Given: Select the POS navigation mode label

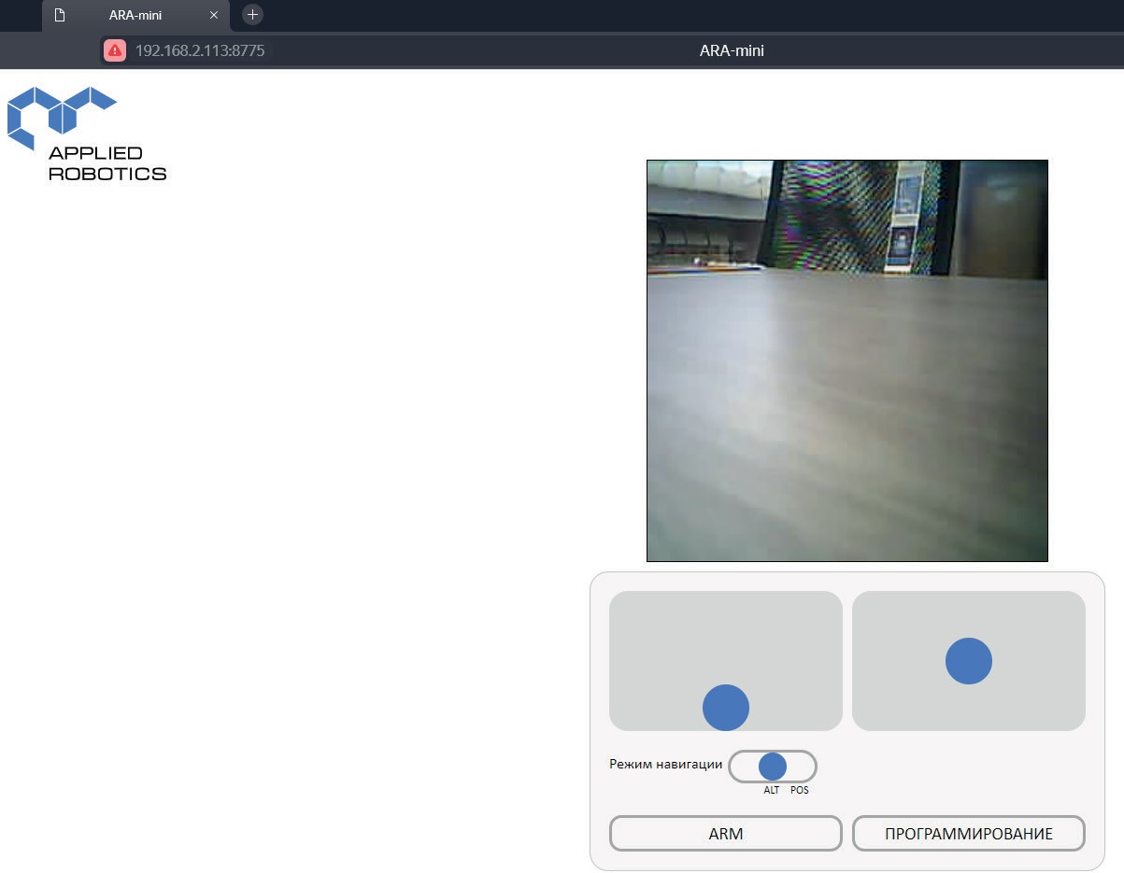Looking at the screenshot, I should (799, 790).
